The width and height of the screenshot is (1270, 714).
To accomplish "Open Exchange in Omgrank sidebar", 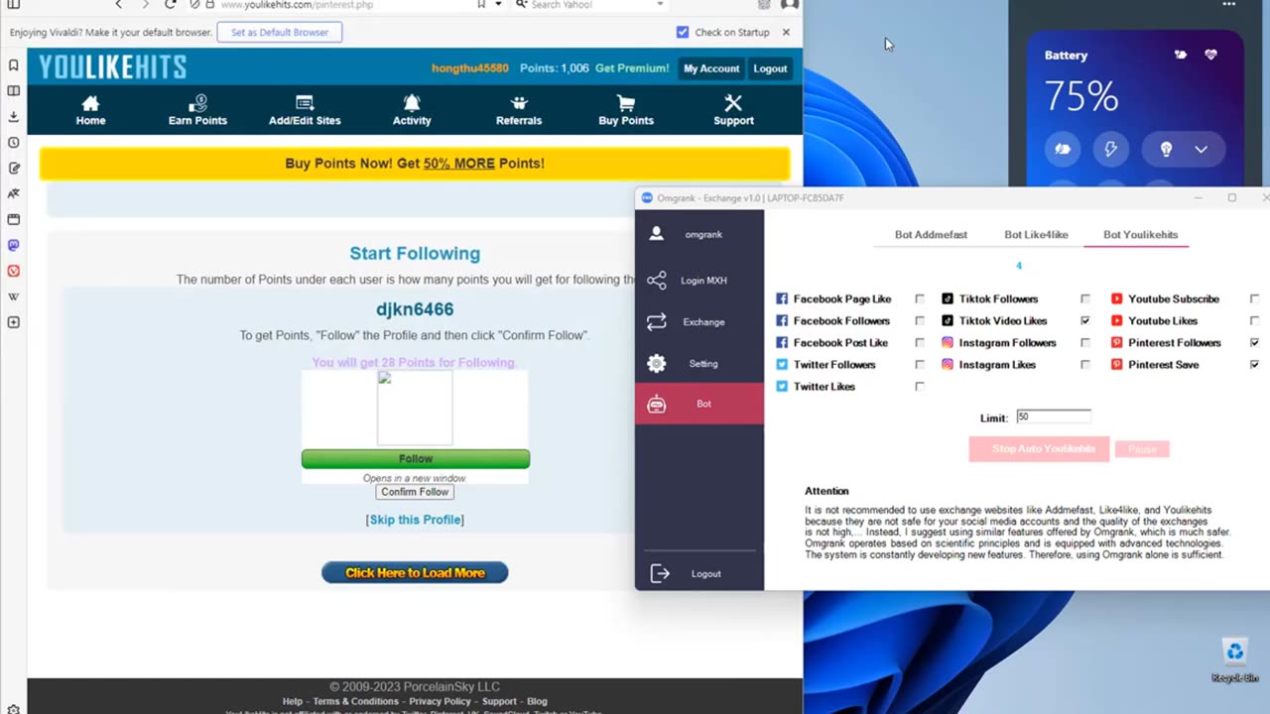I will tap(699, 322).
